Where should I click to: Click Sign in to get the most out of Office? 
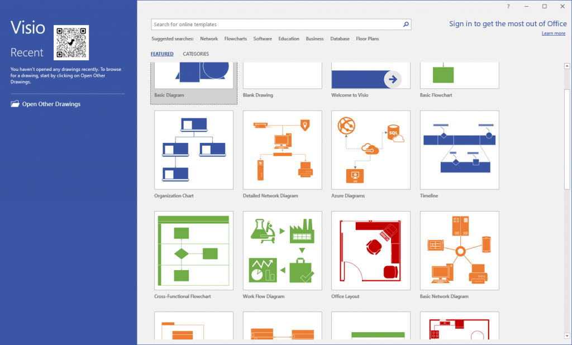click(507, 23)
